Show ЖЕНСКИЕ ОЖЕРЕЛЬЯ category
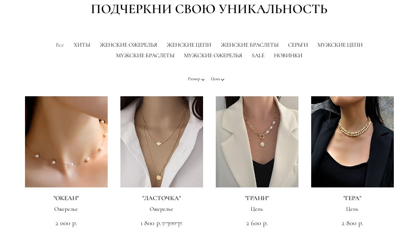The width and height of the screenshot is (418, 240). tap(128, 45)
